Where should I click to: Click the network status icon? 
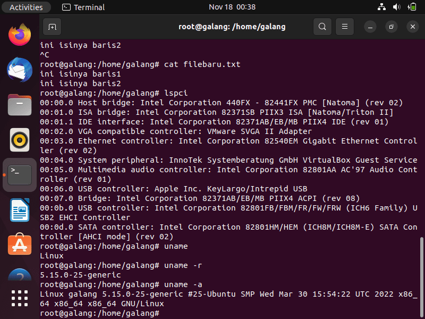coord(381,7)
